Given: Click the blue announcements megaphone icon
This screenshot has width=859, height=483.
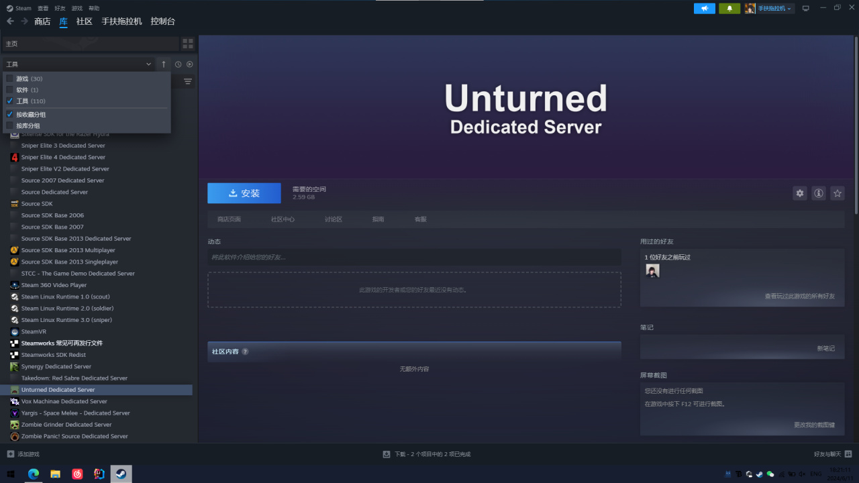Looking at the screenshot, I should (704, 8).
